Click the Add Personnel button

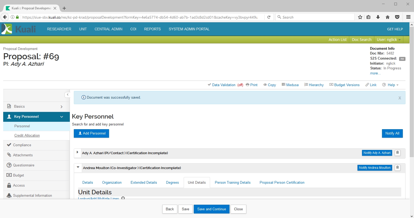[x=91, y=133]
